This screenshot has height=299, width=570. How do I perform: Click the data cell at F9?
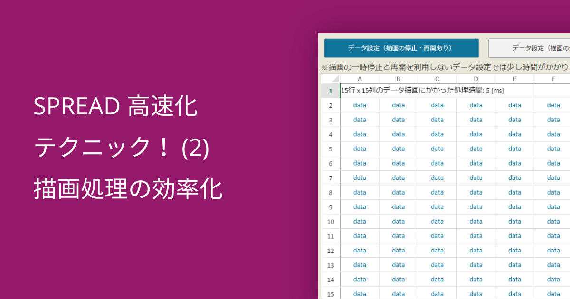[553, 207]
